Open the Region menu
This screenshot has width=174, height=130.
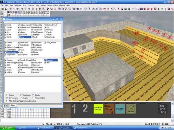[43, 5]
